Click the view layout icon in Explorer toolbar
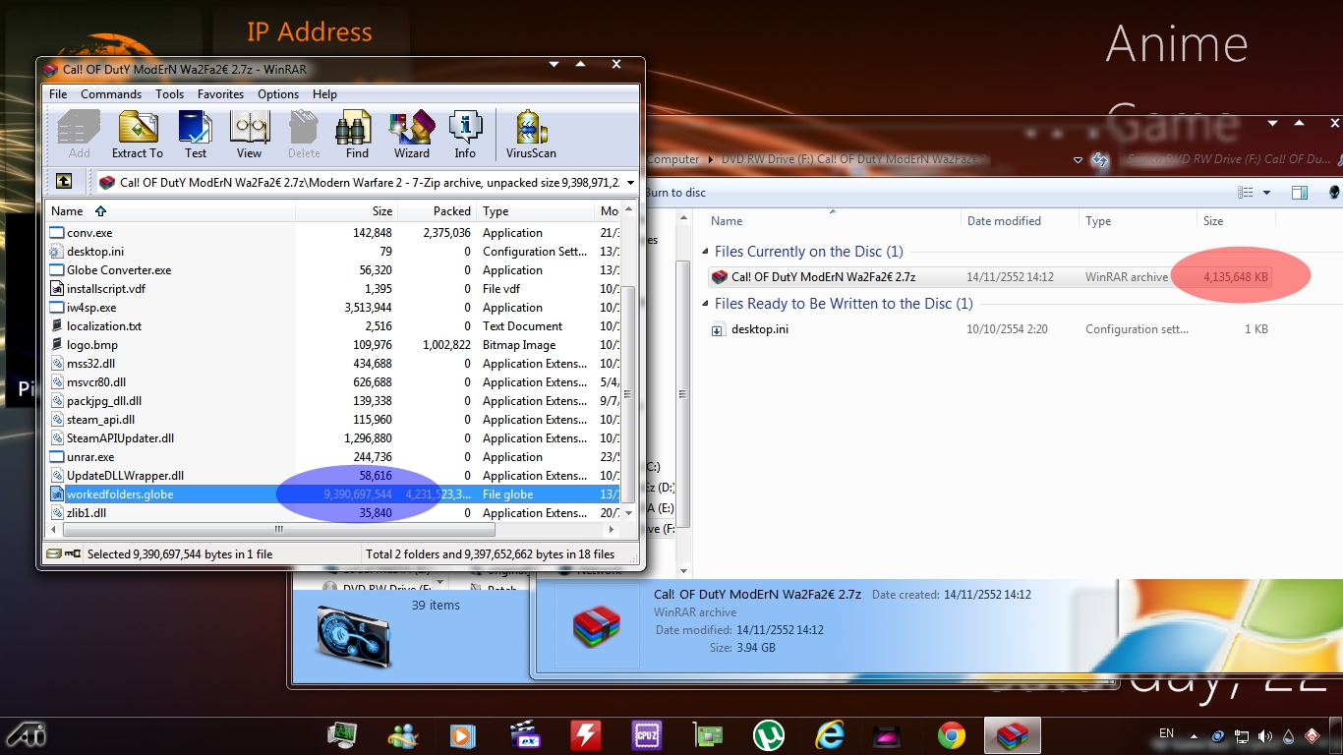Image resolution: width=1343 pixels, height=755 pixels. tap(1247, 193)
